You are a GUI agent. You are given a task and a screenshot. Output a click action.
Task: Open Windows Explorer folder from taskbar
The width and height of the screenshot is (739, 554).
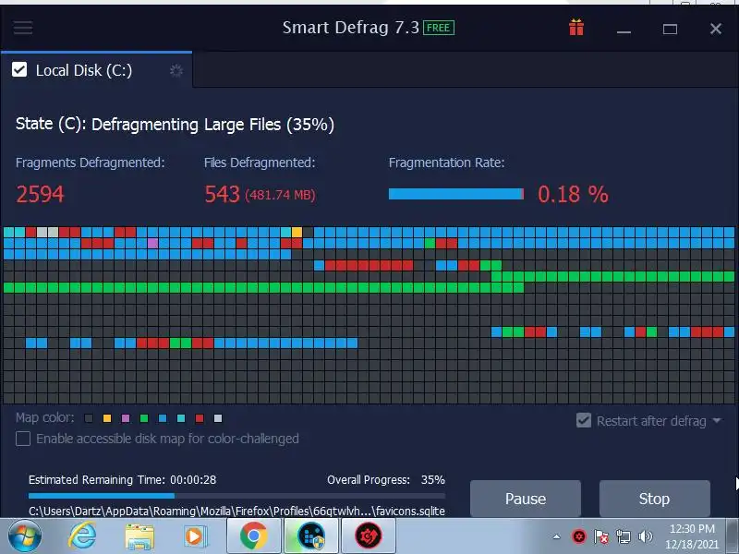point(139,536)
